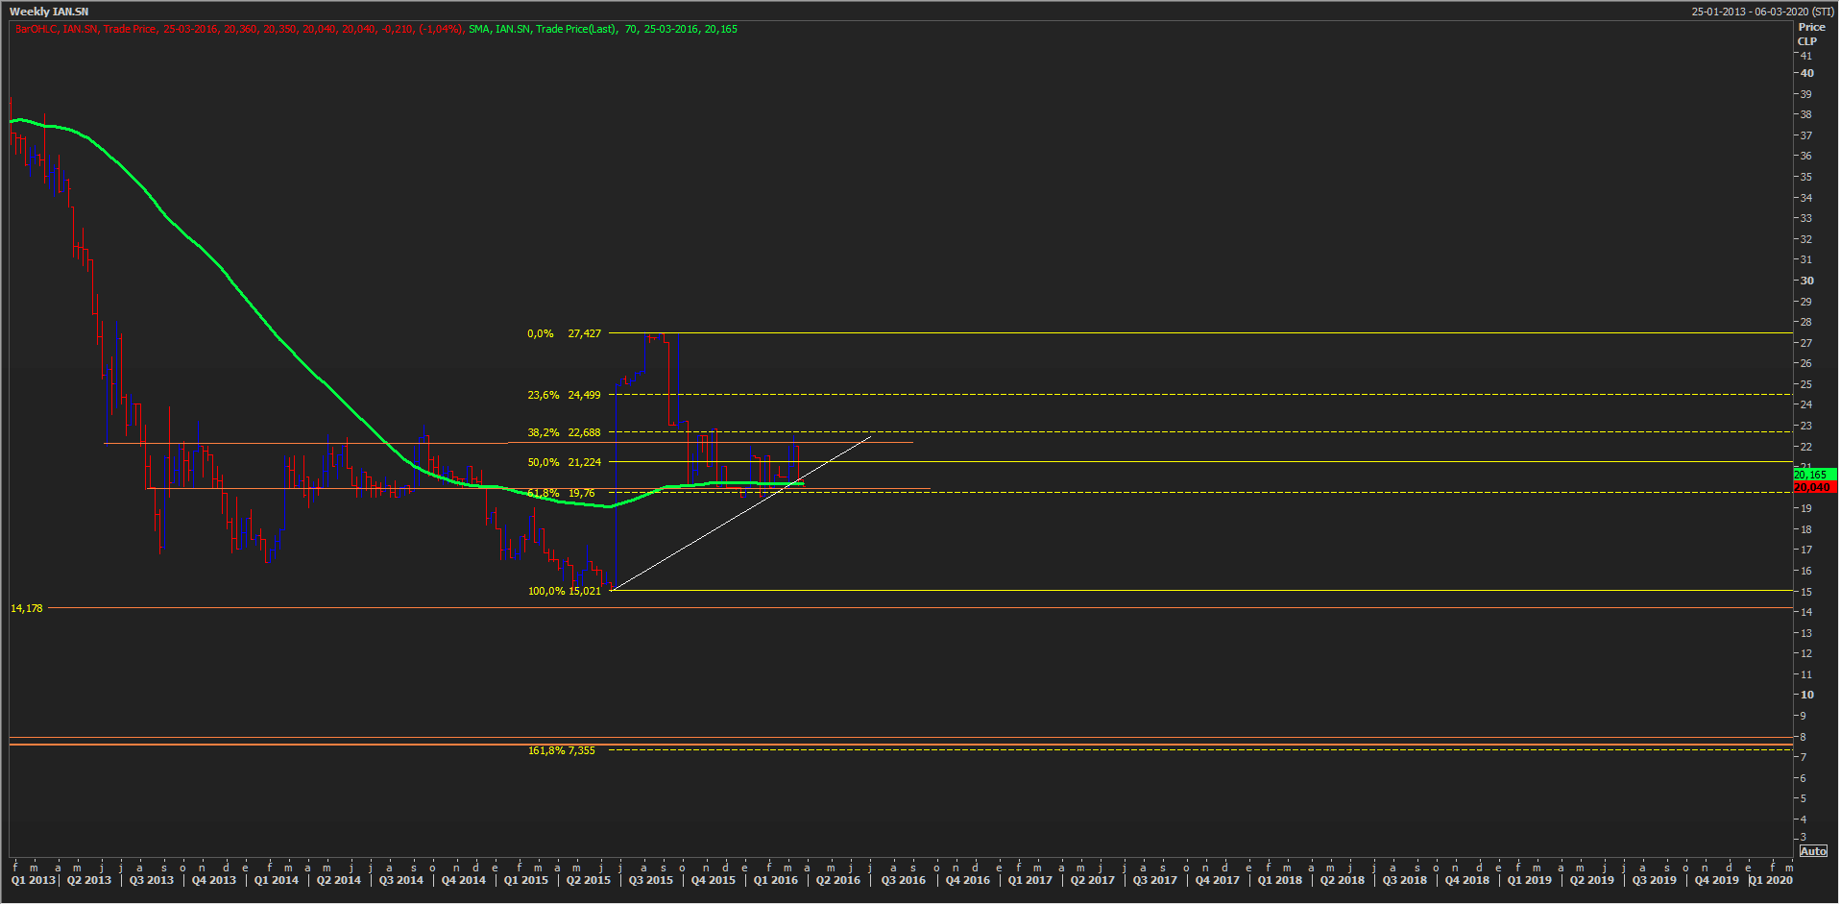Click the 50,0% 21,224 Fibonacci label
Screen dimensions: 1840x905
[564, 462]
